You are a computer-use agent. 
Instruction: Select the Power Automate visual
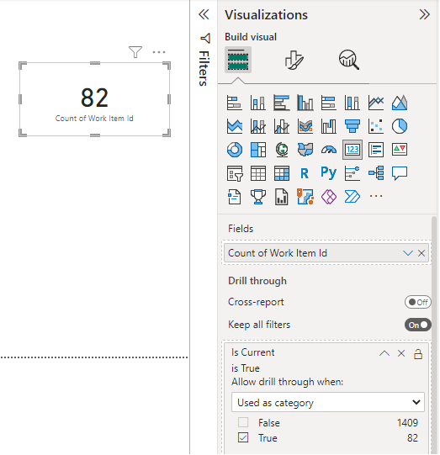[x=353, y=197]
